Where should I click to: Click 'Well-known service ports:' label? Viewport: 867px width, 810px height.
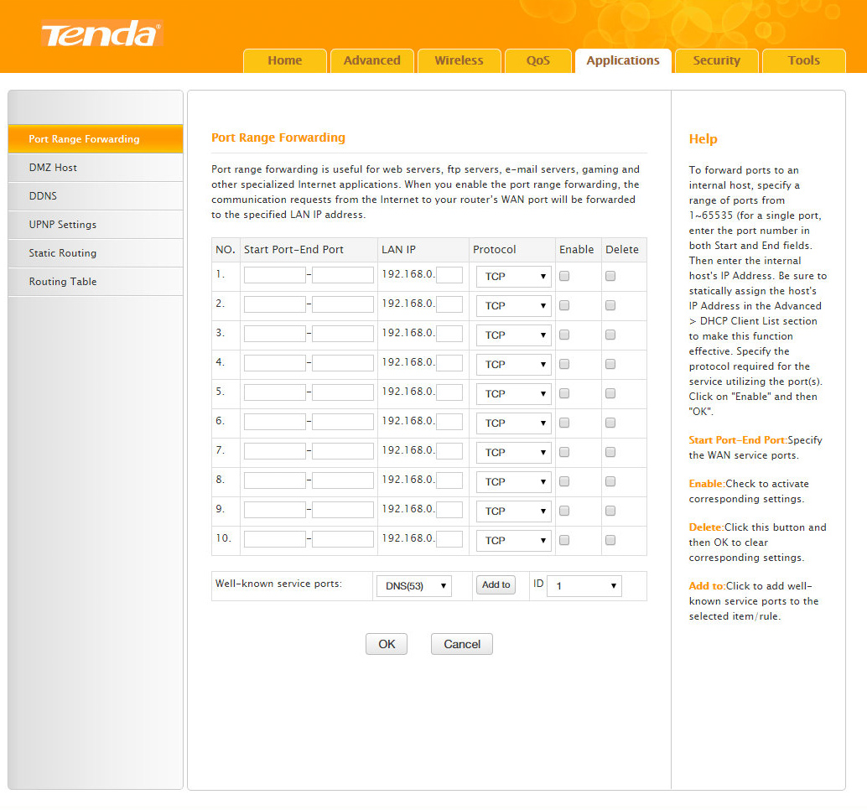click(x=278, y=584)
